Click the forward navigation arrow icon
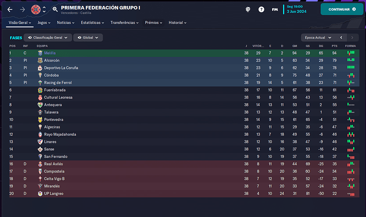366x217 pixels. [22, 10]
